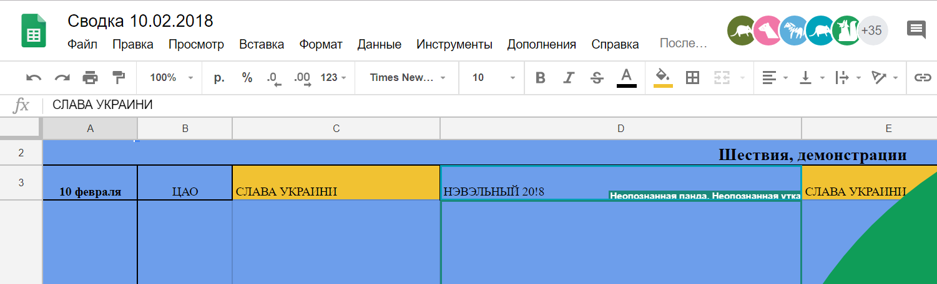Open the text wrapping dropdown
Image resolution: width=937 pixels, height=284 pixels.
(x=848, y=78)
